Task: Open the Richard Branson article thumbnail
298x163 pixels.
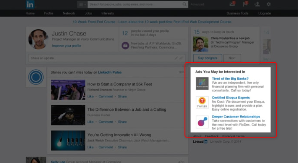Action: (x=68, y=90)
